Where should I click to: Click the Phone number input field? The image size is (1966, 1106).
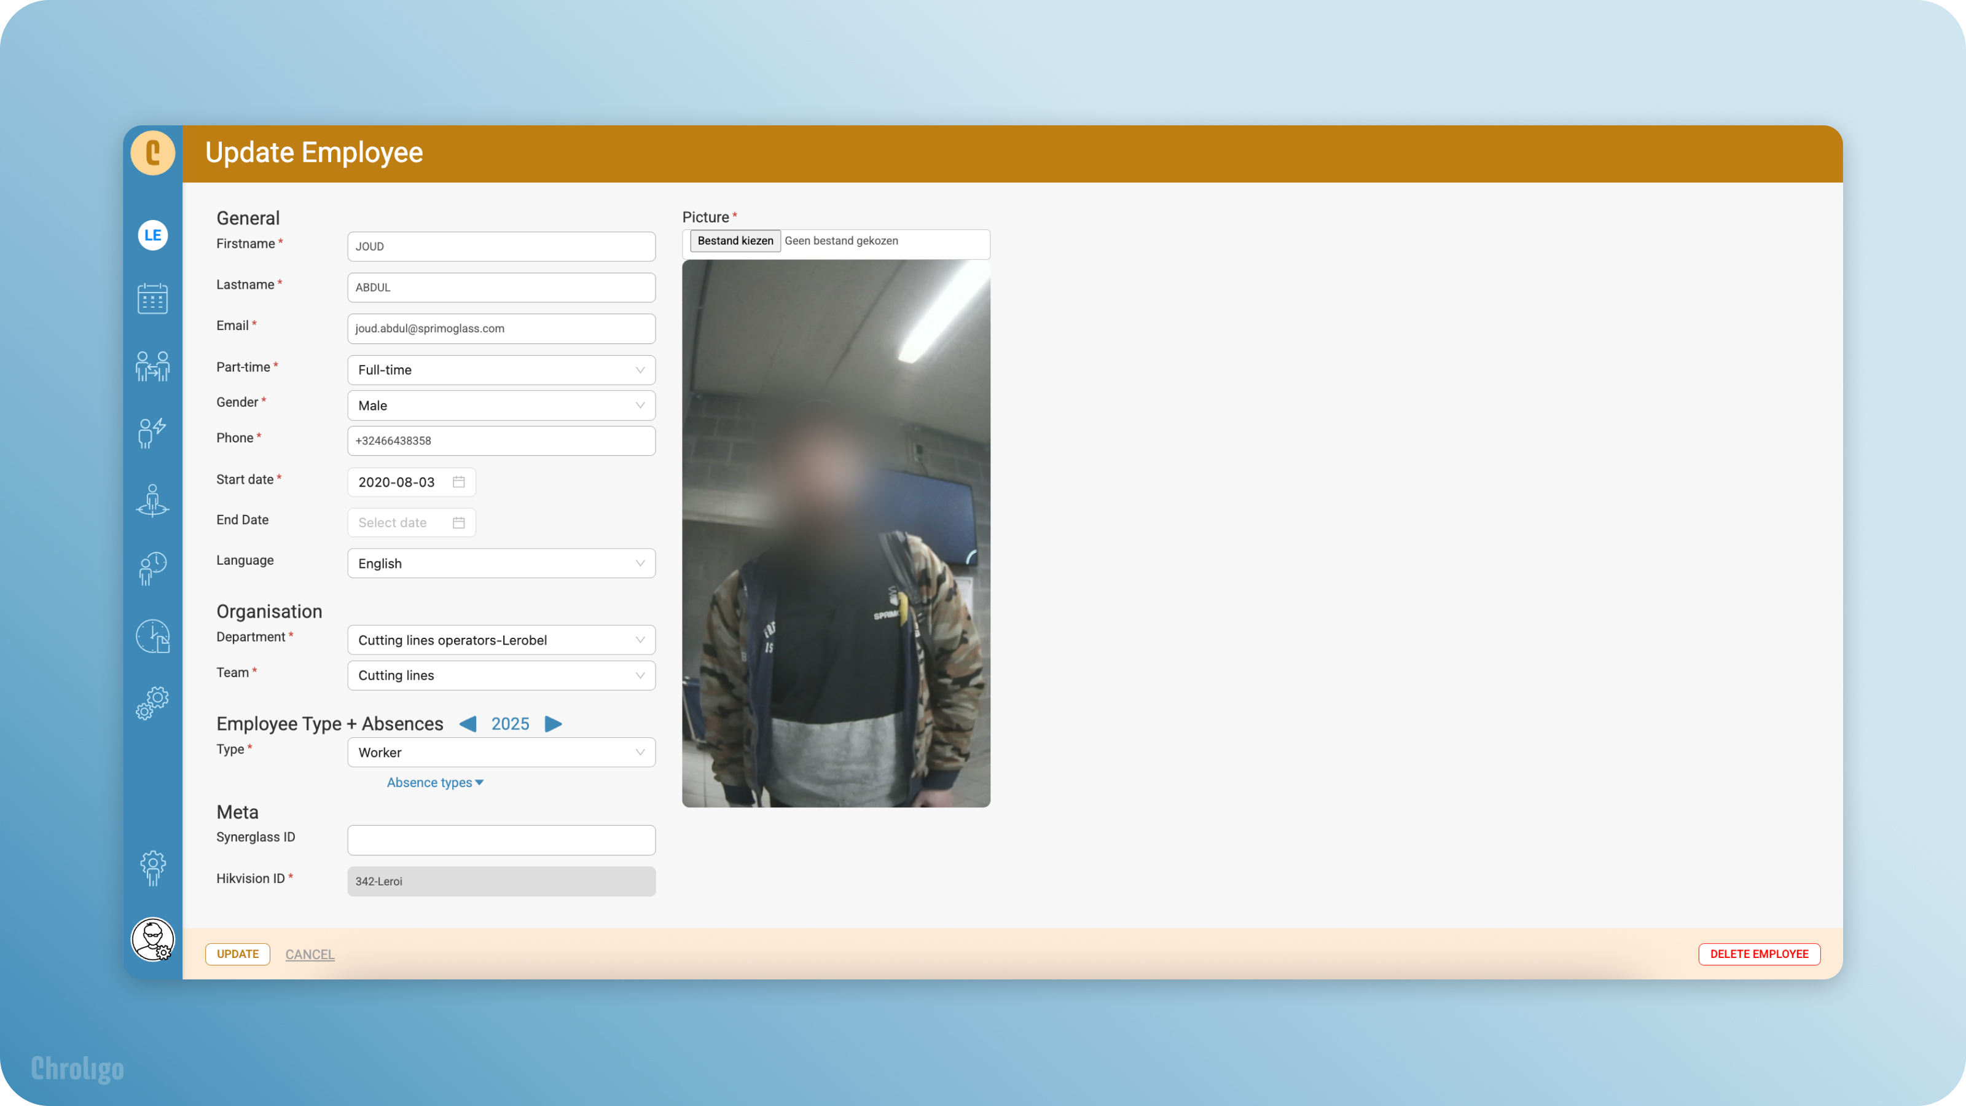click(501, 441)
